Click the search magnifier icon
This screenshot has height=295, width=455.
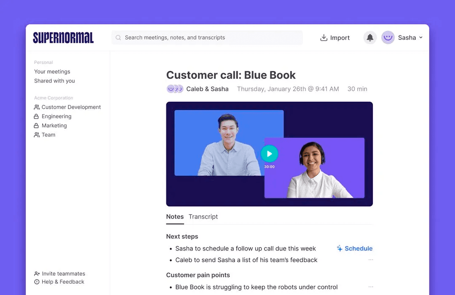click(118, 38)
